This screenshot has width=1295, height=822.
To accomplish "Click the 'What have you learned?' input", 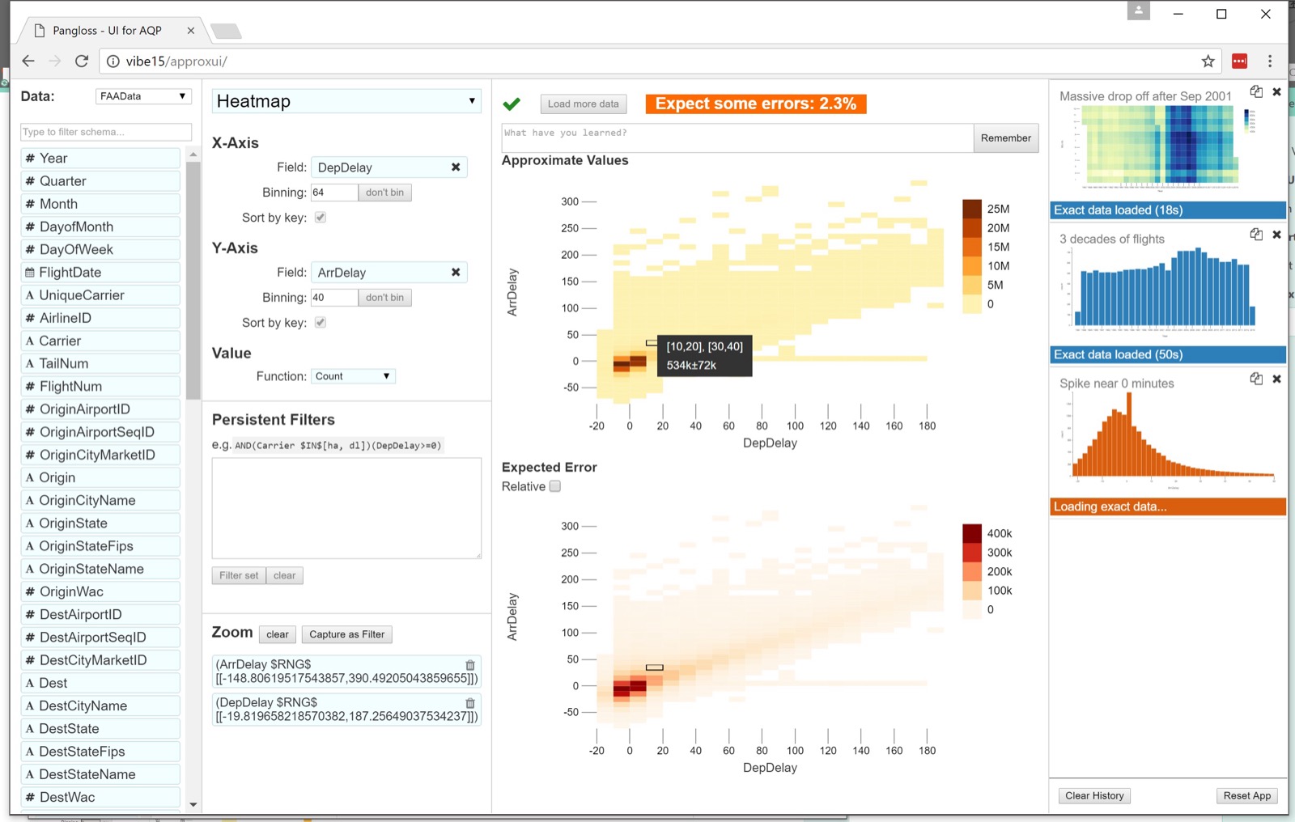I will tap(737, 138).
